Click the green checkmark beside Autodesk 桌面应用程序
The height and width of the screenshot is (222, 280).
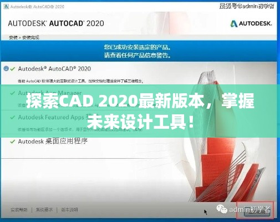point(13,142)
